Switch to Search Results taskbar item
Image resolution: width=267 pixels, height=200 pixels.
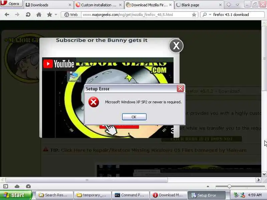click(54, 195)
